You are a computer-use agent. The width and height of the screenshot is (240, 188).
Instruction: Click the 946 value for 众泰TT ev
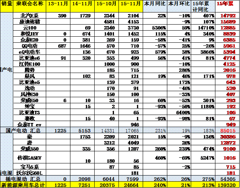pos(131,124)
